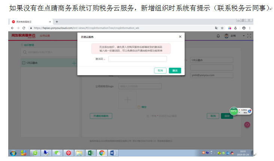
Task: Expand the user account dropdown arrow
Action: 244,36
